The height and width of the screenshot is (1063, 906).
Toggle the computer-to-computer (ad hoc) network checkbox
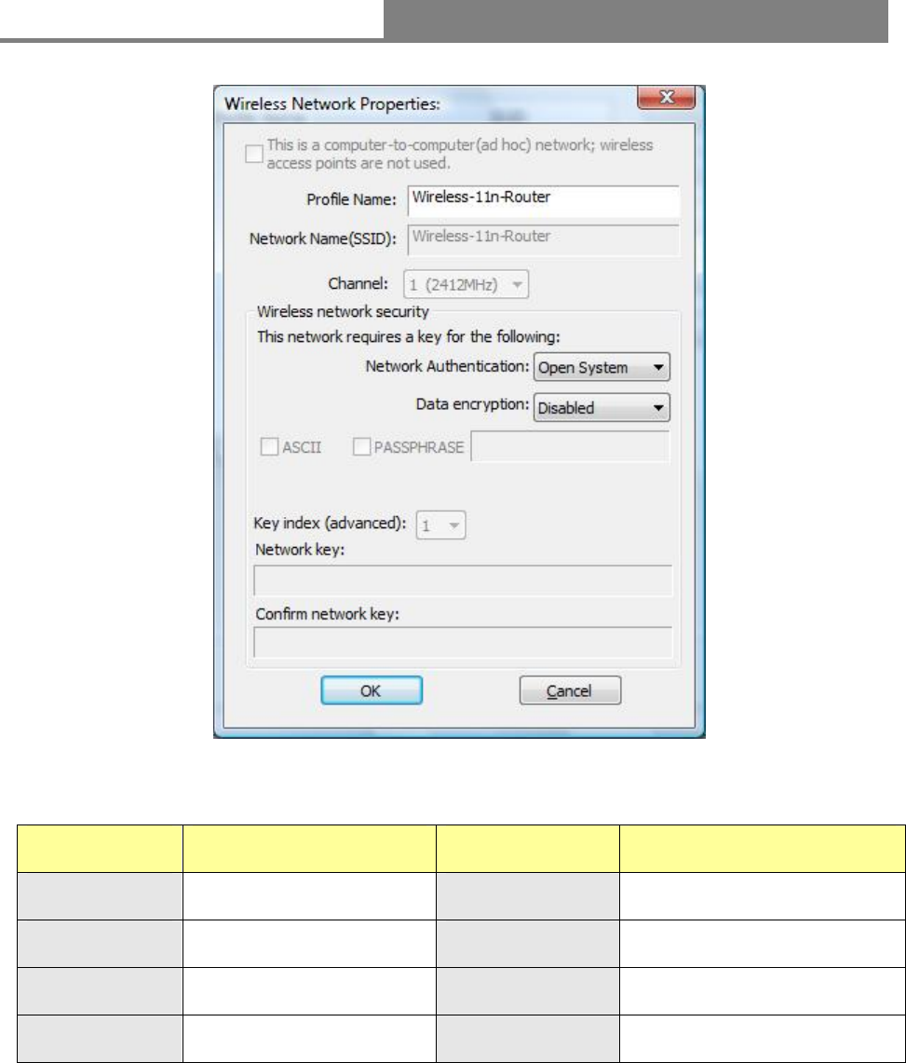click(254, 154)
